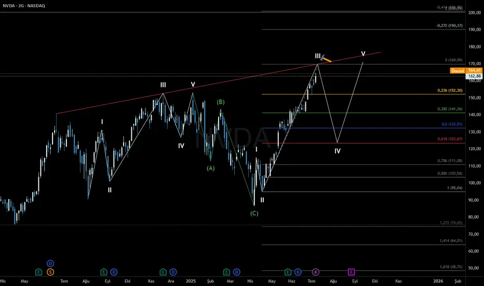Viewport: 484px width, 286px height.
Task: Select the green (B) wave label
Action: coord(220,102)
